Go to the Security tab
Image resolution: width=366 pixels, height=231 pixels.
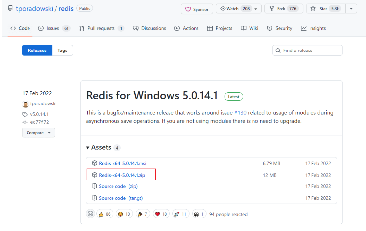tap(280, 28)
